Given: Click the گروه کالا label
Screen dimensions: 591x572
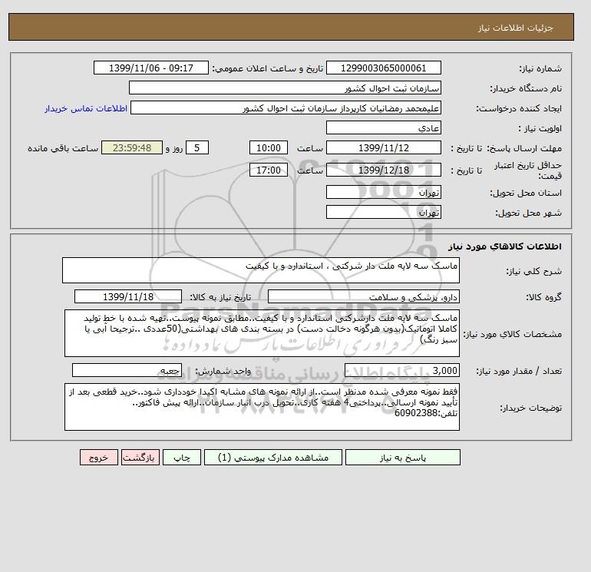Looking at the screenshot, I should [544, 297].
